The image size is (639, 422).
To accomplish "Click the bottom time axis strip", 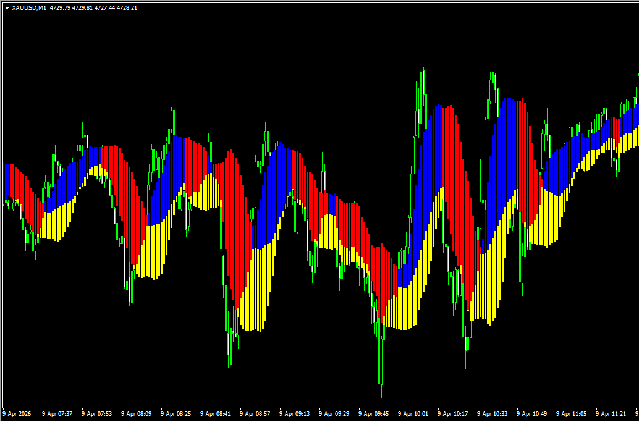I will pyautogui.click(x=309, y=414).
